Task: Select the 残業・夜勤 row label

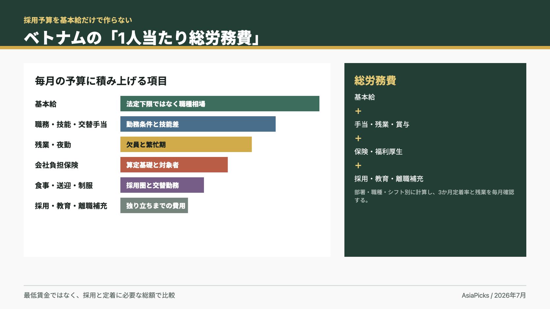Action: [x=53, y=145]
